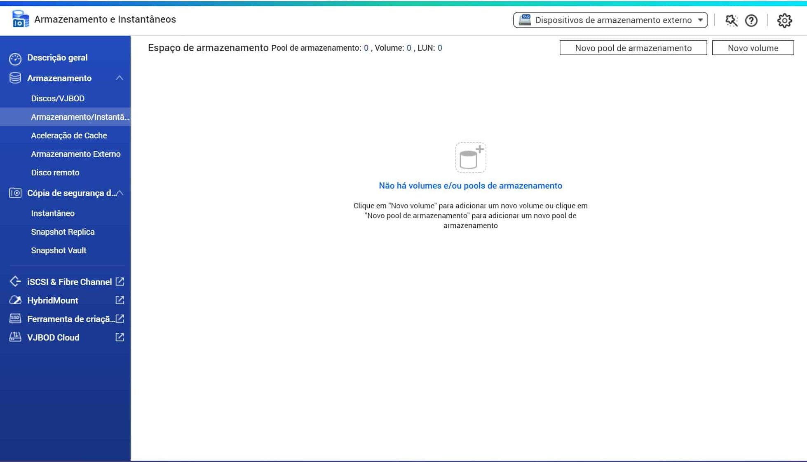
Task: Click the HybridMount cloud icon
Action: [x=15, y=300]
